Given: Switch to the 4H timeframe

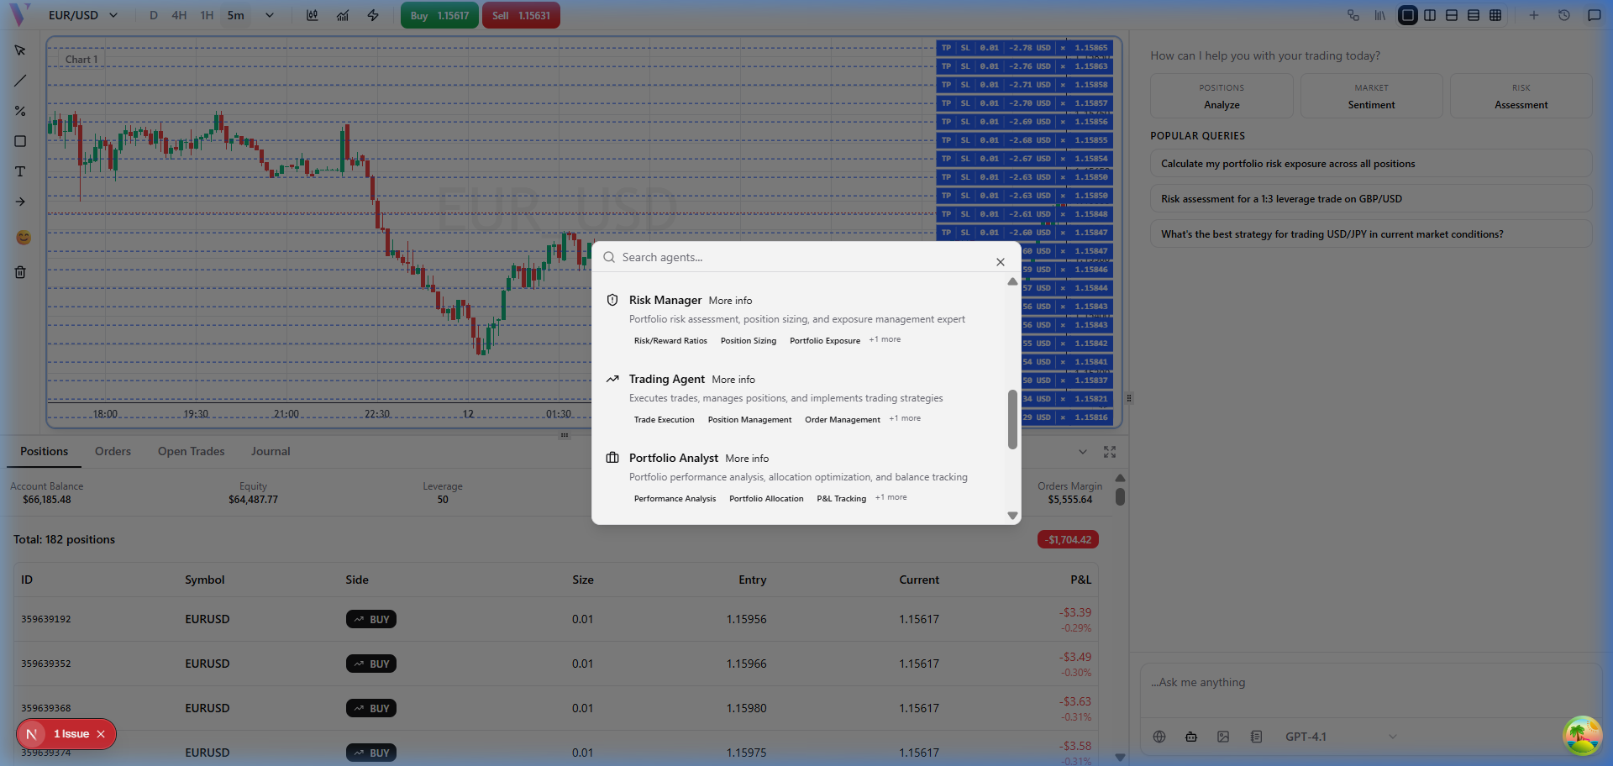Looking at the screenshot, I should click(x=179, y=15).
